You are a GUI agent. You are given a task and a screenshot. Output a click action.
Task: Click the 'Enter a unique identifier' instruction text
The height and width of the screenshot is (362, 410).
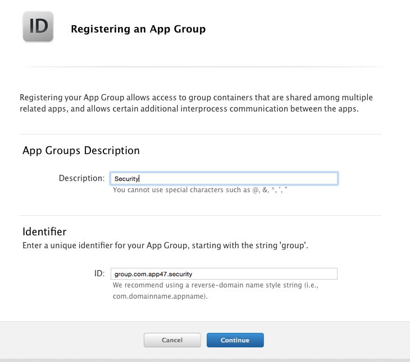[x=165, y=245]
